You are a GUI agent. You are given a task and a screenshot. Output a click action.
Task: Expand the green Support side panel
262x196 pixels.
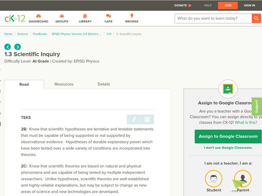click(257, 107)
